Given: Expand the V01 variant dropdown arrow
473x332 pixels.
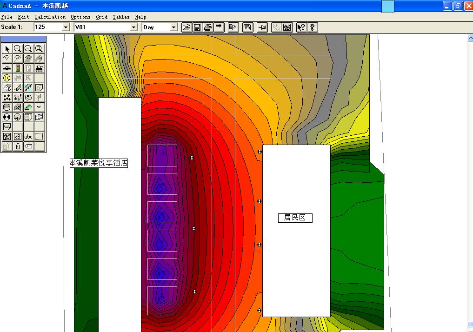Looking at the screenshot, I should 133,27.
